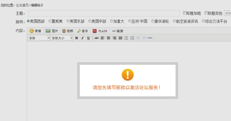Center align text
Screen dimensions: 231x121
point(109,38)
